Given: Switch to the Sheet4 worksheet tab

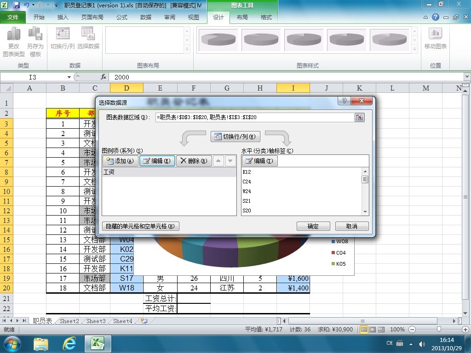Looking at the screenshot, I should click(x=122, y=321).
